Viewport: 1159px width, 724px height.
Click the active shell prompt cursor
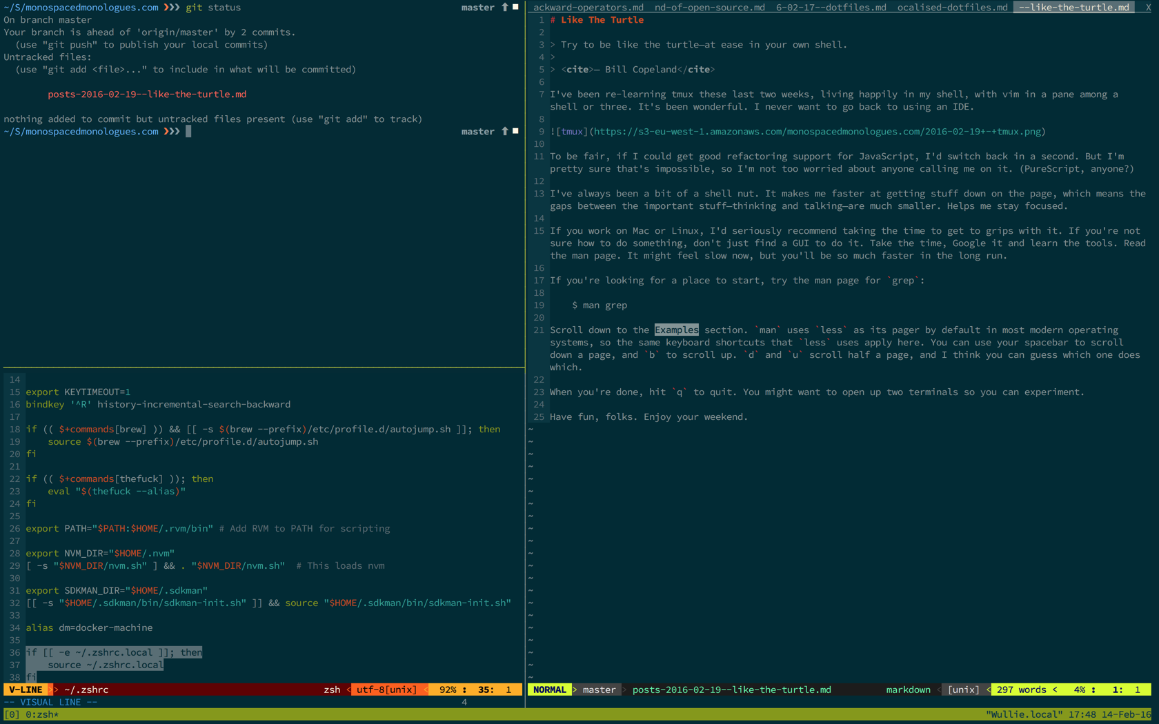pyautogui.click(x=188, y=132)
